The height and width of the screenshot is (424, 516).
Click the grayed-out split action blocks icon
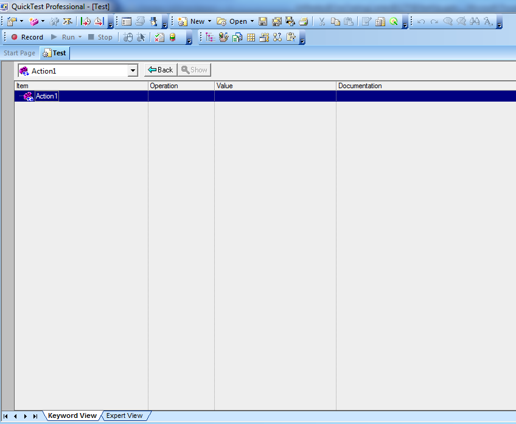click(x=54, y=22)
